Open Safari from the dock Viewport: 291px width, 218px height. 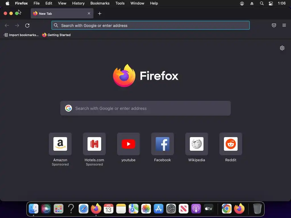(84, 209)
